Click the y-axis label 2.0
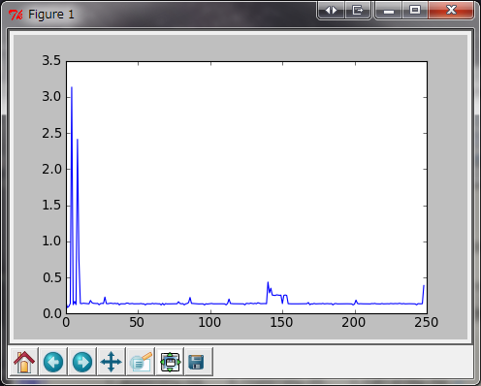This screenshot has width=481, height=386. coord(51,169)
